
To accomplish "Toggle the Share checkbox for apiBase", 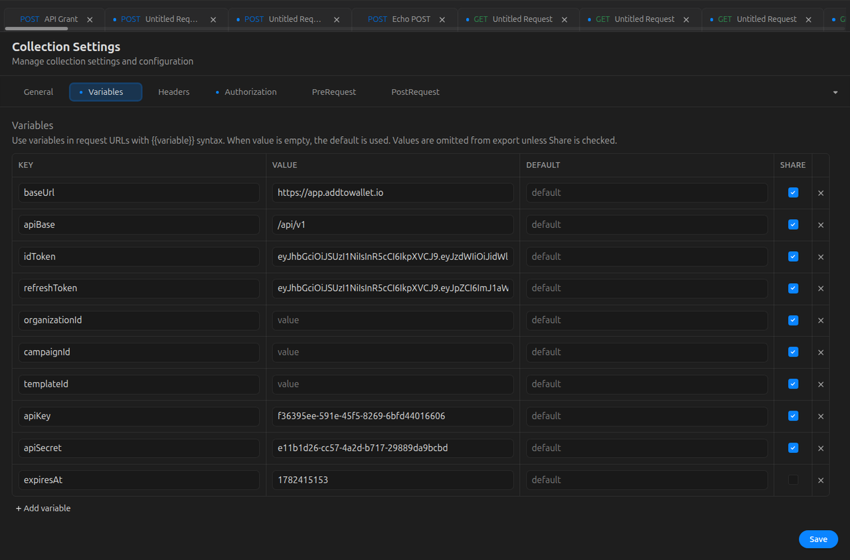I will click(x=793, y=225).
